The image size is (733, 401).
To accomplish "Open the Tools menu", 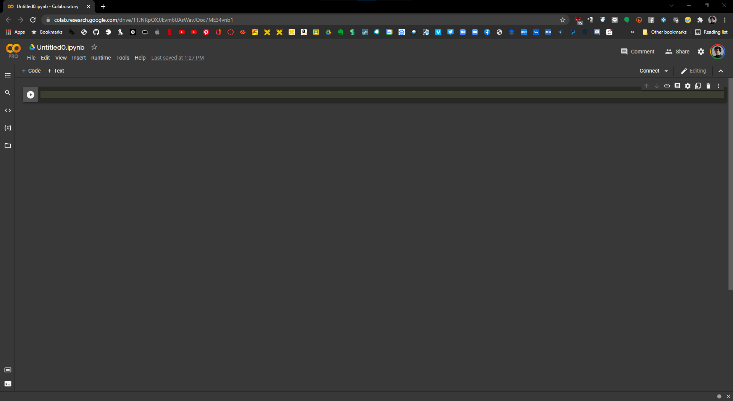I will coord(123,58).
